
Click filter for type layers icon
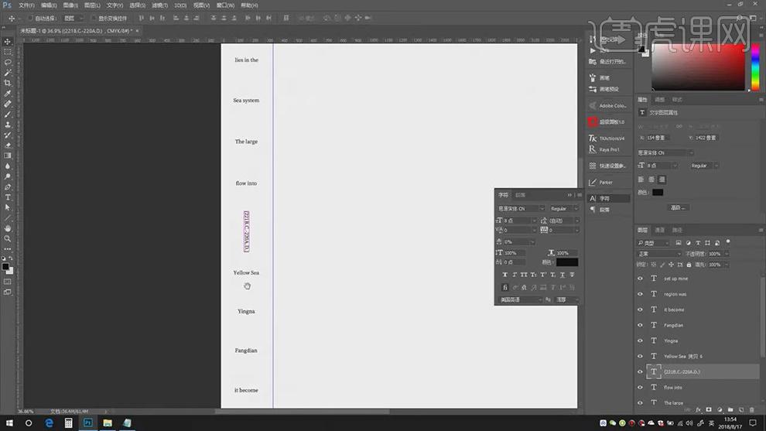pos(698,243)
